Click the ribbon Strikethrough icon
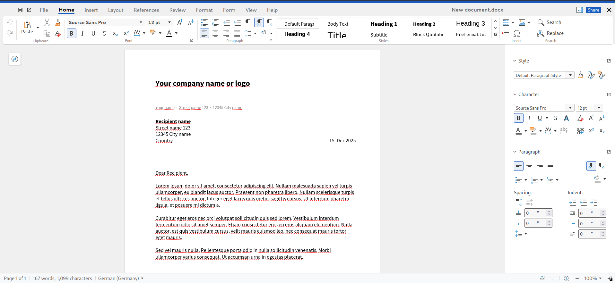The height and width of the screenshot is (283, 615). click(x=104, y=33)
